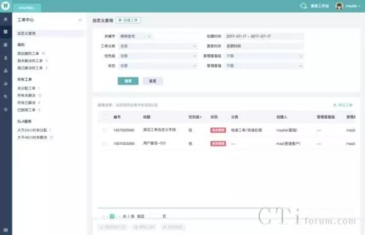
Task: Click the 创建工单 button near page title
Action: pyautogui.click(x=128, y=20)
